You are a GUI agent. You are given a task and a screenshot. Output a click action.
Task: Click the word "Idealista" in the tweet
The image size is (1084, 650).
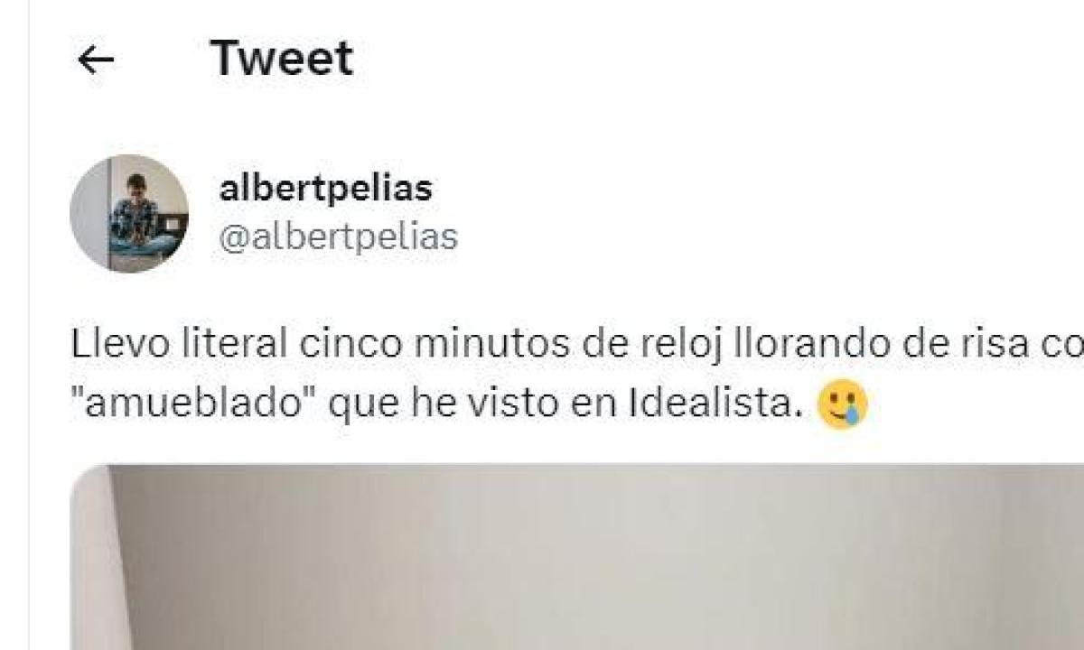[x=715, y=404]
